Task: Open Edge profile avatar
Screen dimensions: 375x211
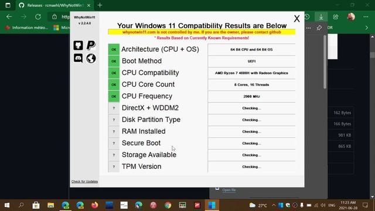Action: click(351, 17)
